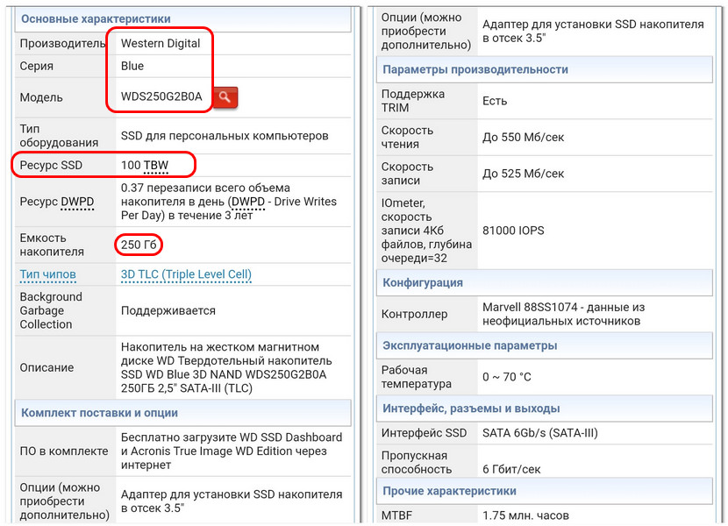This screenshot has width=728, height=526.
Task: Click the '250 Гб' capacity value
Action: [x=139, y=245]
